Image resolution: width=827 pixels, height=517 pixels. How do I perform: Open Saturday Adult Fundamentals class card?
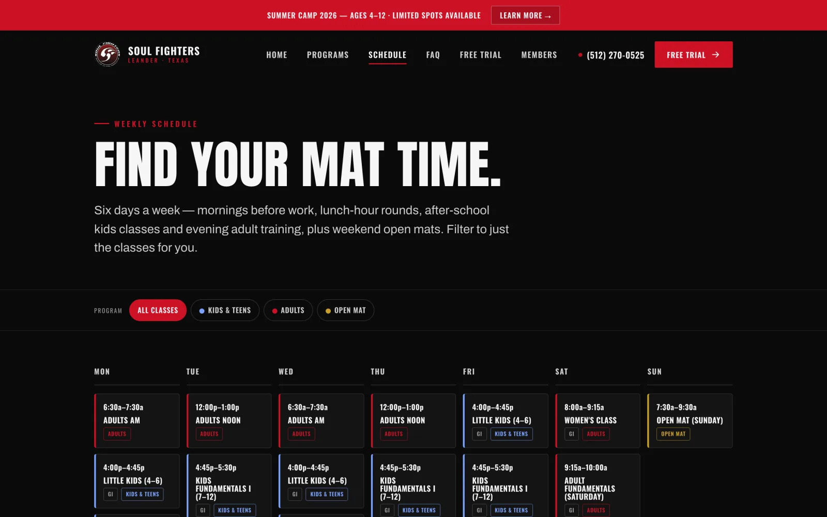pyautogui.click(x=598, y=485)
